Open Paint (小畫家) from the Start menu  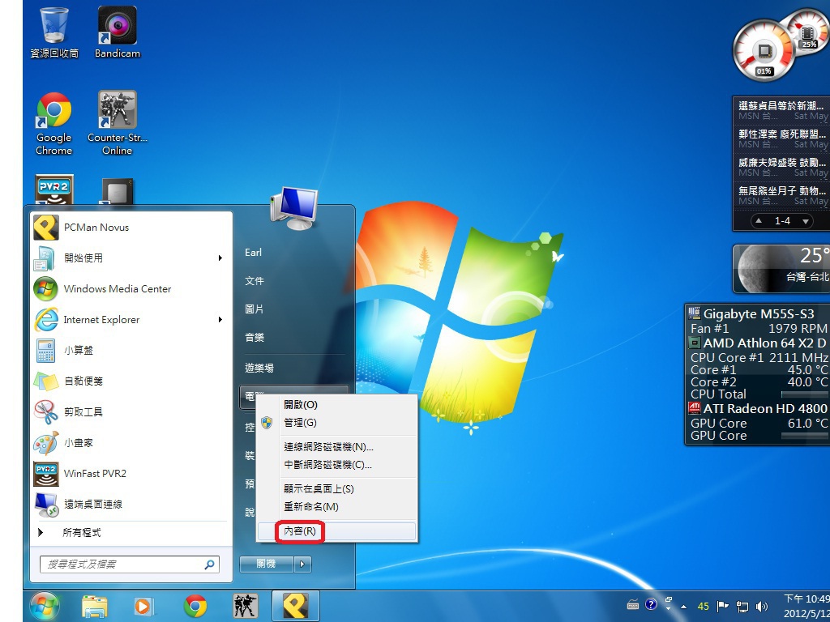coord(132,443)
